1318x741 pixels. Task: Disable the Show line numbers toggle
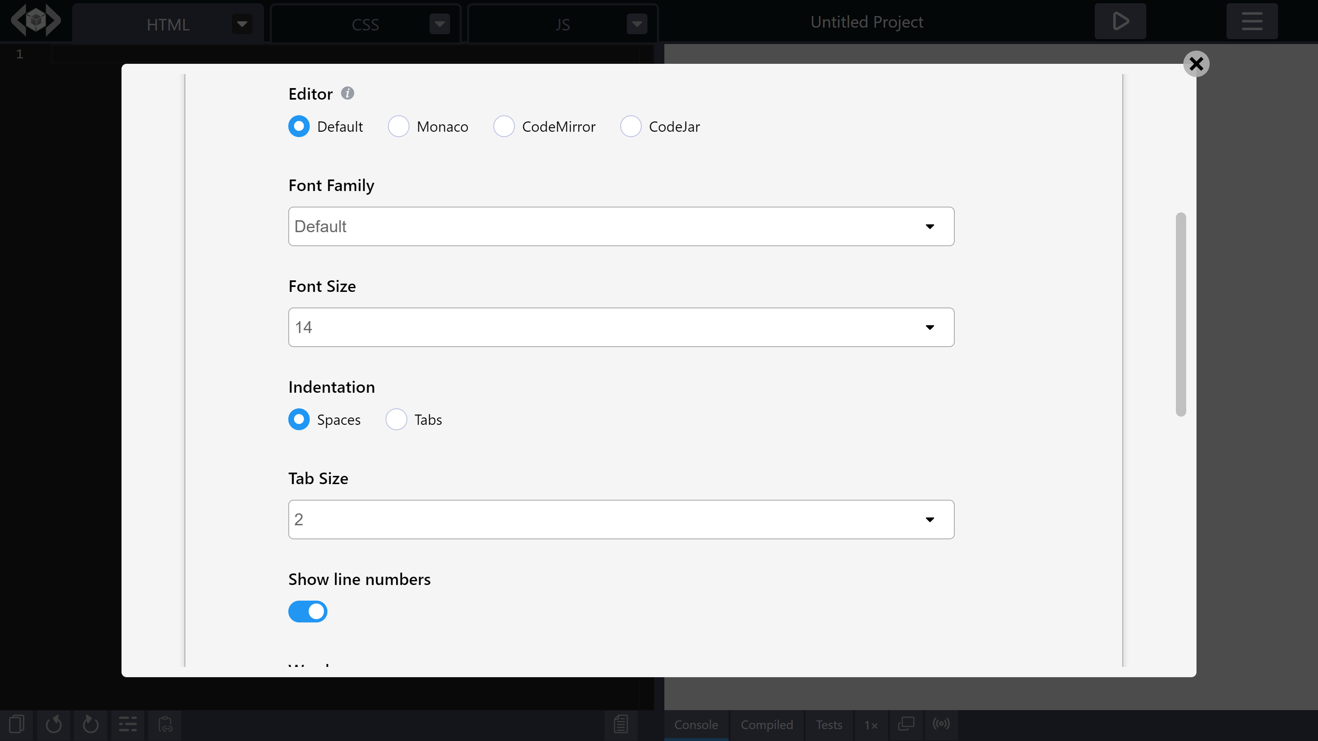tap(308, 611)
